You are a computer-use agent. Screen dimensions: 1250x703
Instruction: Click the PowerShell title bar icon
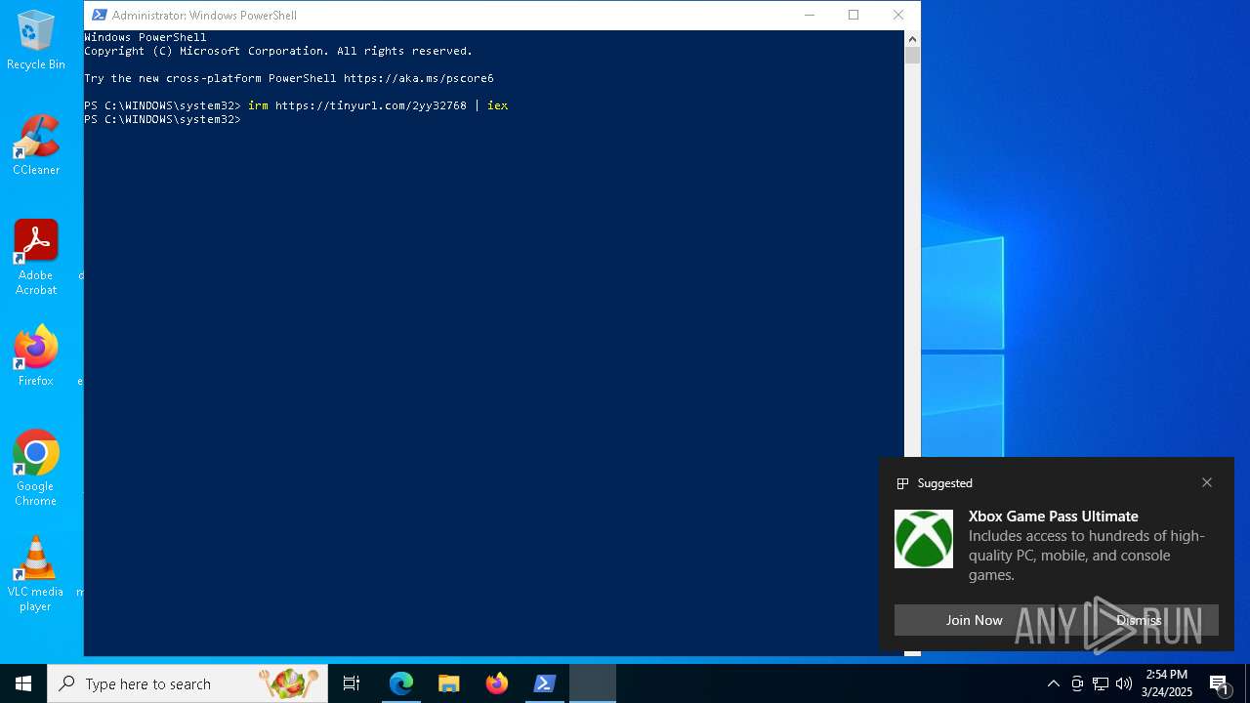99,15
